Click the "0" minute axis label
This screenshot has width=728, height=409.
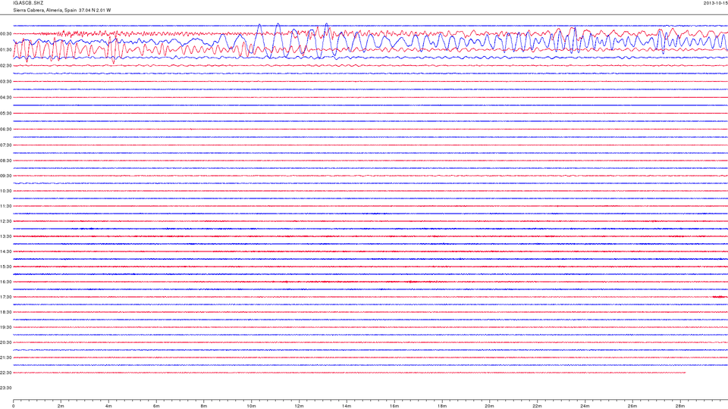coord(14,406)
